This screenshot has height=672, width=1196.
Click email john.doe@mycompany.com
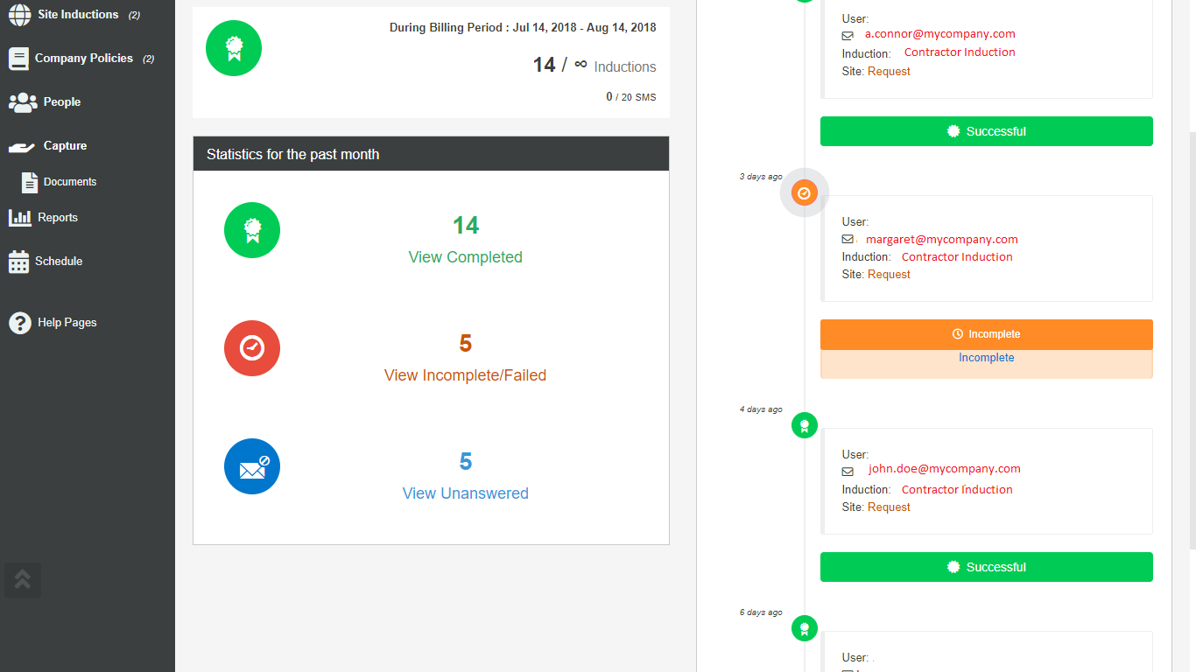coord(945,468)
